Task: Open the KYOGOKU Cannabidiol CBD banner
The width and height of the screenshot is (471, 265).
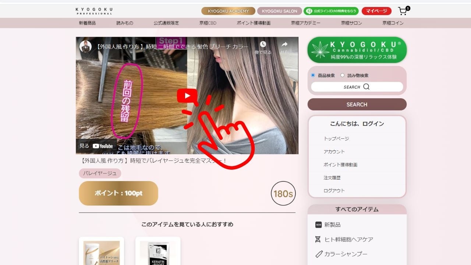Action: (357, 50)
